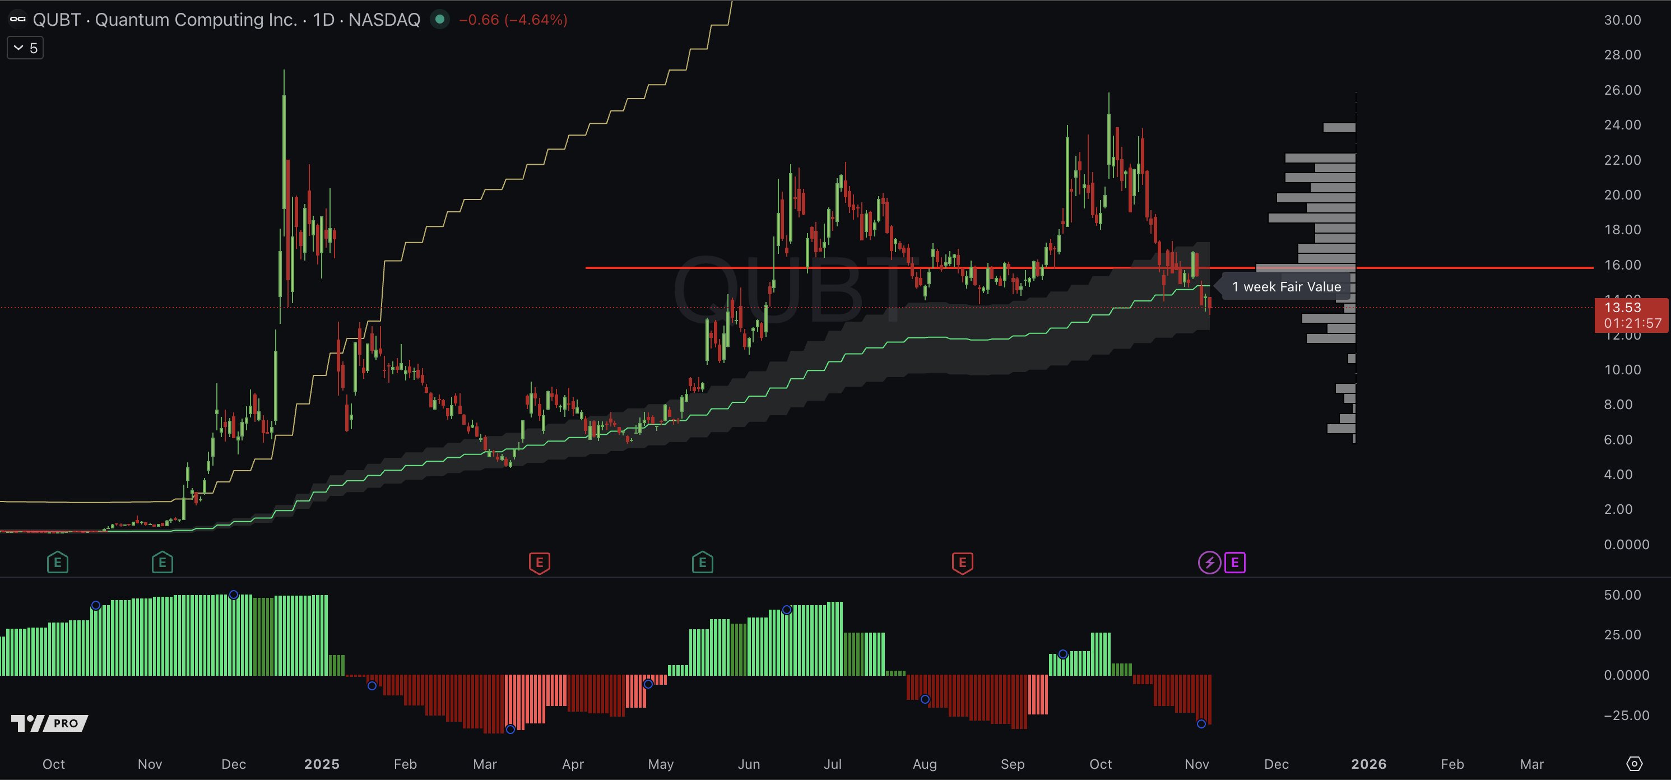Click the green earnings E marker near May
Viewport: 1671px width, 780px height.
click(x=702, y=563)
